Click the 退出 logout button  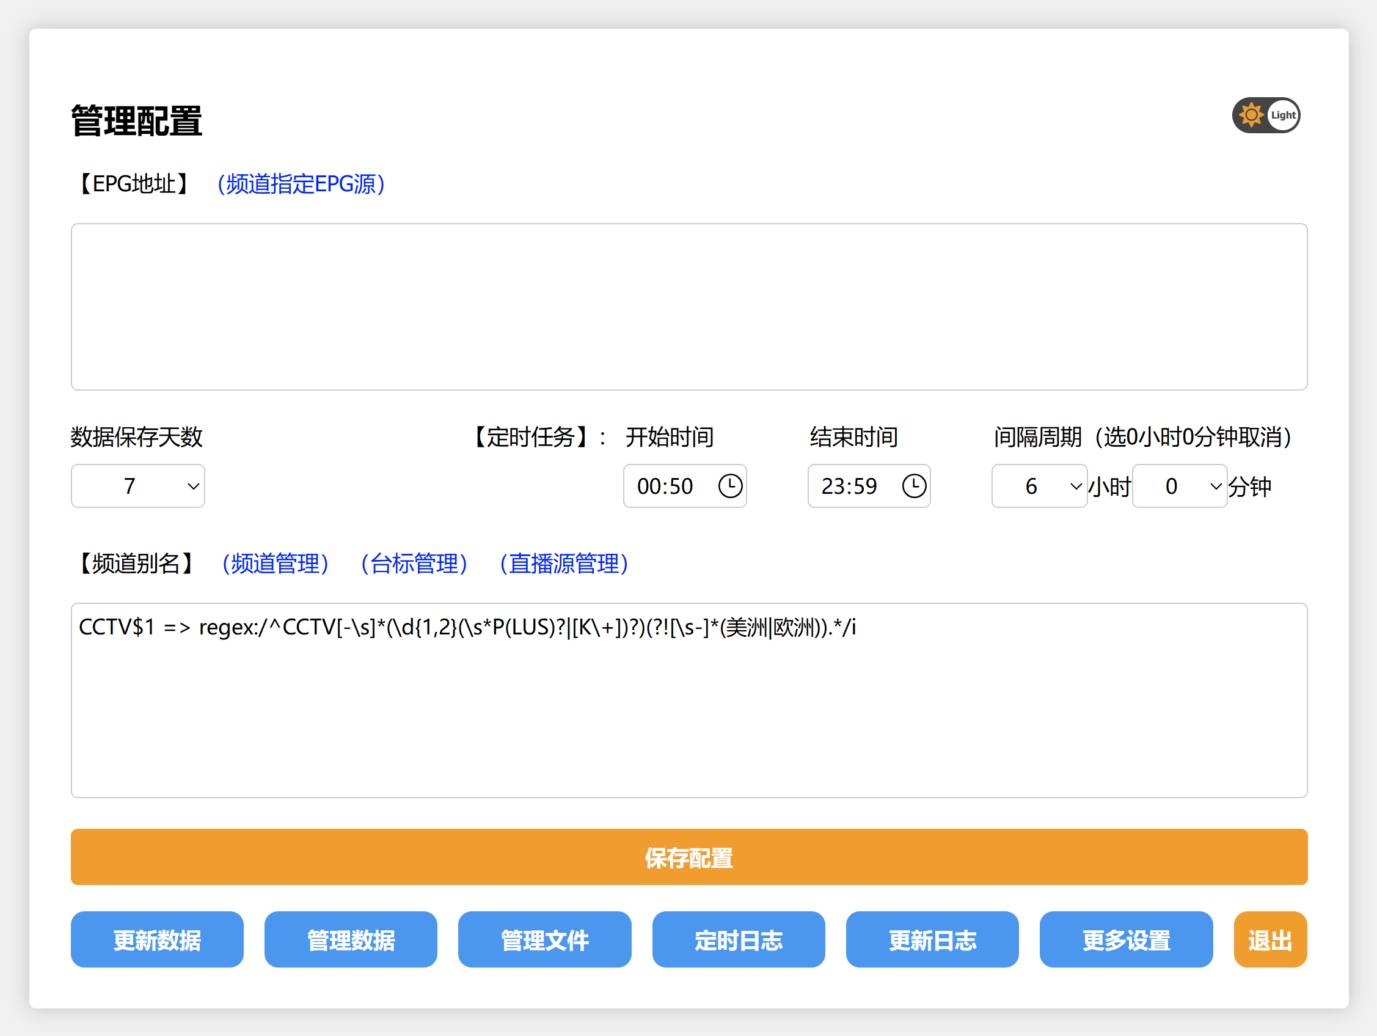pos(1270,939)
